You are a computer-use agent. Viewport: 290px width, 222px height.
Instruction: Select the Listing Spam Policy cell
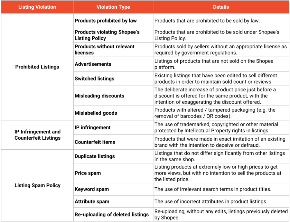[x=38, y=185]
